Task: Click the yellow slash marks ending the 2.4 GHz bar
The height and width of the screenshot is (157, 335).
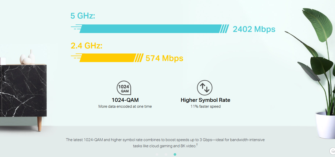Action: (139, 58)
